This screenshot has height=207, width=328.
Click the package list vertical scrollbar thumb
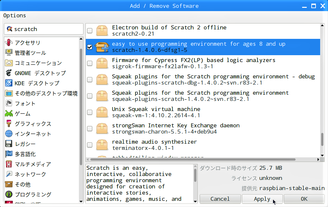(322, 139)
